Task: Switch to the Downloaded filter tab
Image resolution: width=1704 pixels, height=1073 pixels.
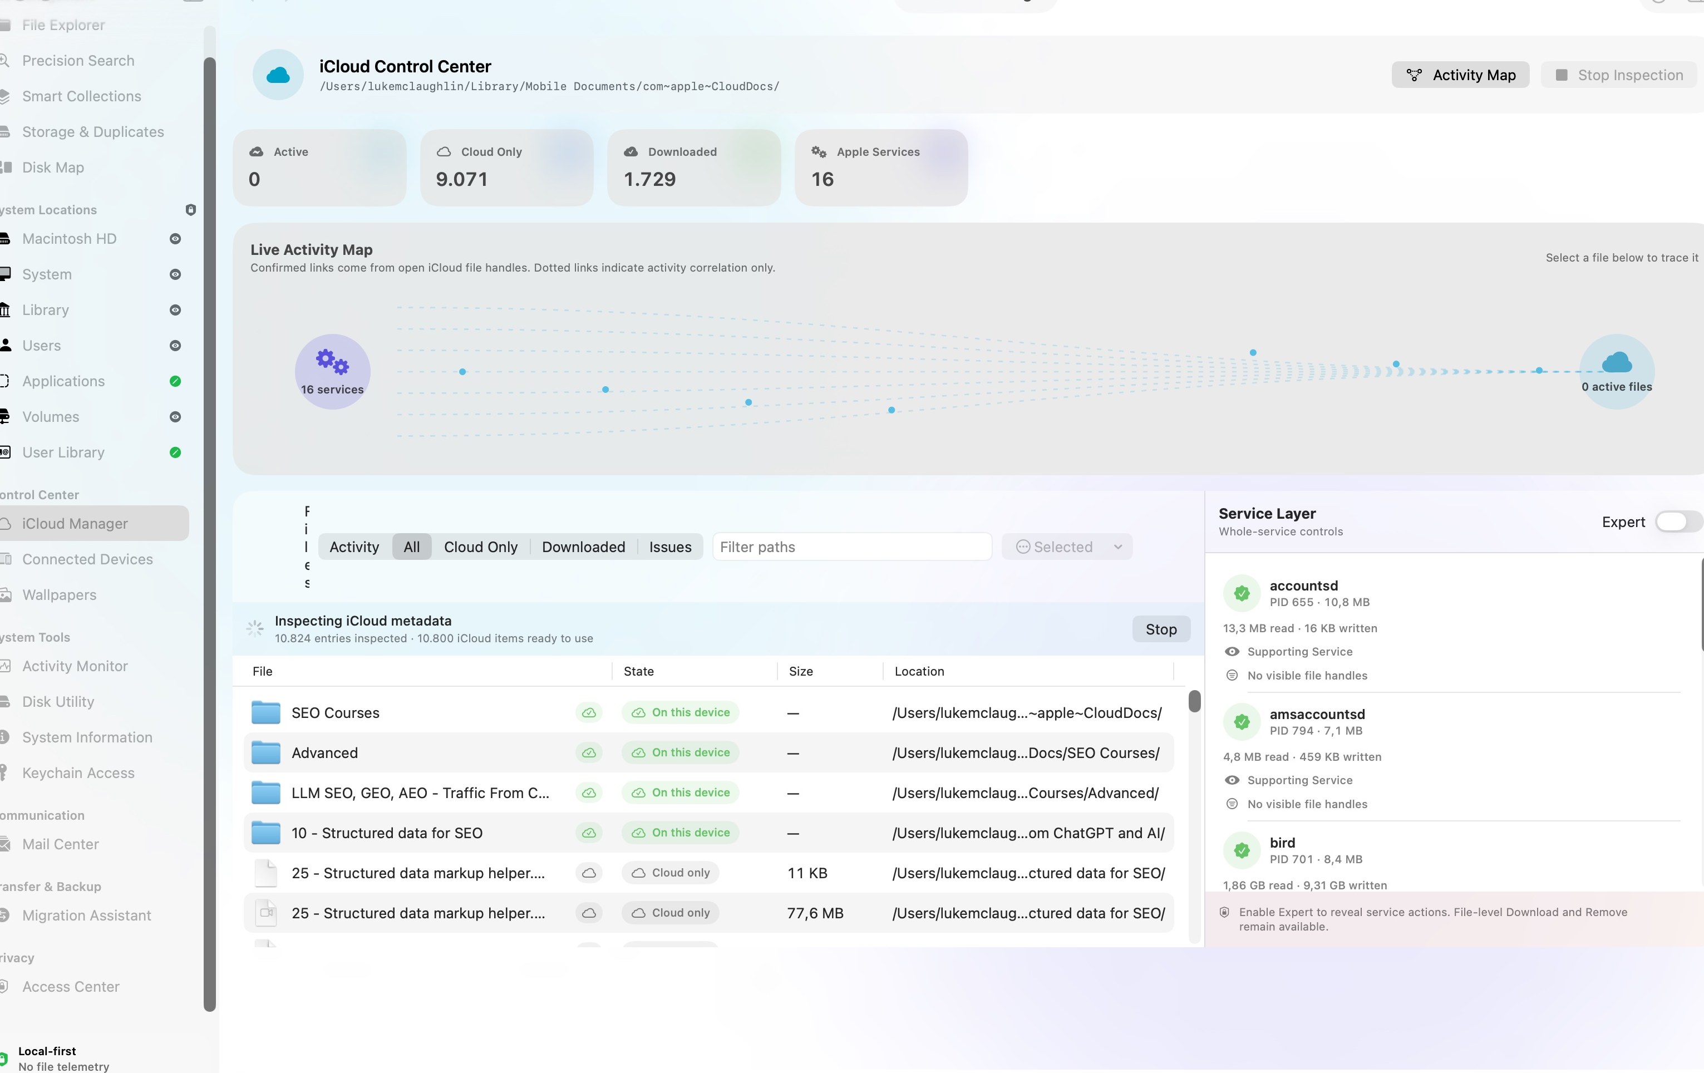Action: click(583, 547)
